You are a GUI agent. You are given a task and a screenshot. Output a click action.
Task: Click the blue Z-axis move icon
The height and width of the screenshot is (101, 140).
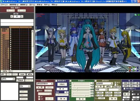[138, 71]
